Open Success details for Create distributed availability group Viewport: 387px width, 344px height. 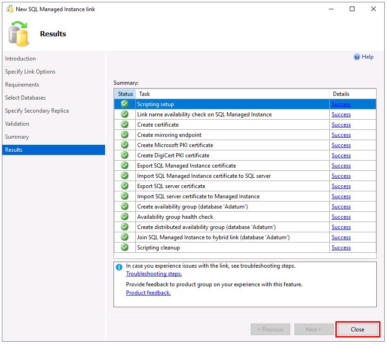click(x=341, y=227)
